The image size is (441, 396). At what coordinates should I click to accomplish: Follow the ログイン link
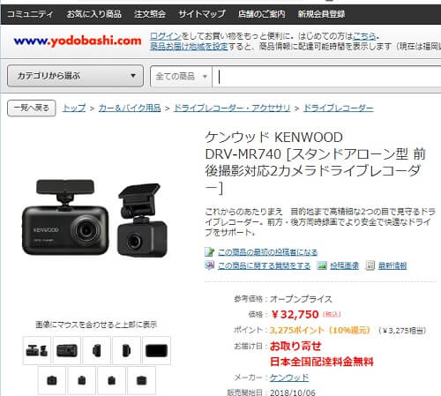click(x=166, y=36)
